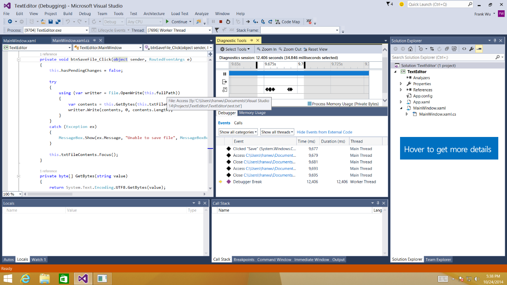
Task: Expand the References node
Action: pyautogui.click(x=401, y=90)
